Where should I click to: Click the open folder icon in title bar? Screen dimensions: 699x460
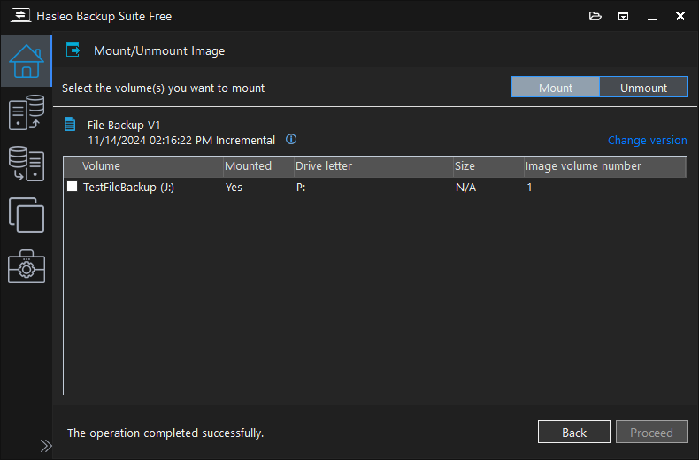coord(595,17)
